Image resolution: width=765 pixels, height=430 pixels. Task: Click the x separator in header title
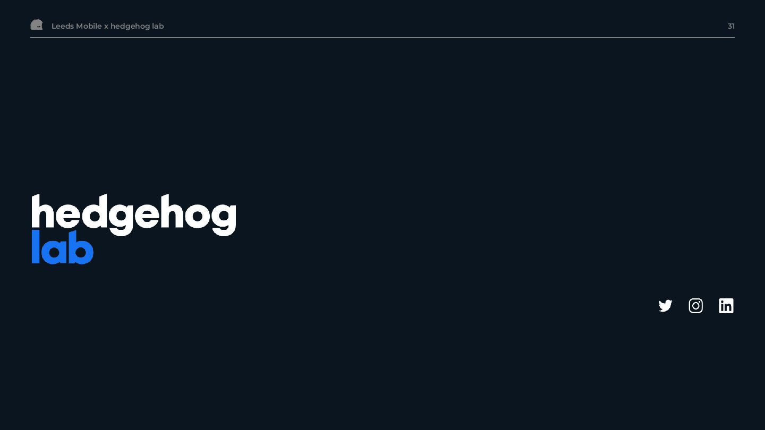(x=106, y=27)
